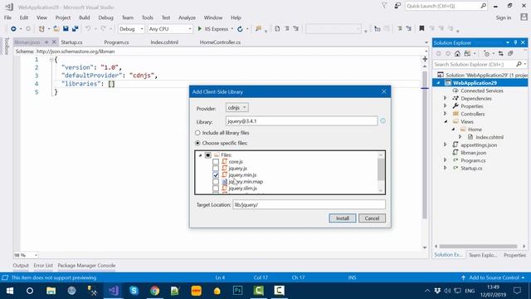
Task: Collapse the Views folder node
Action: (446, 121)
